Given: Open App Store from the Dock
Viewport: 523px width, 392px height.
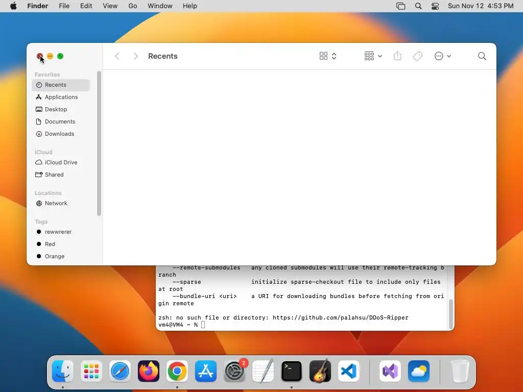Looking at the screenshot, I should coord(206,371).
